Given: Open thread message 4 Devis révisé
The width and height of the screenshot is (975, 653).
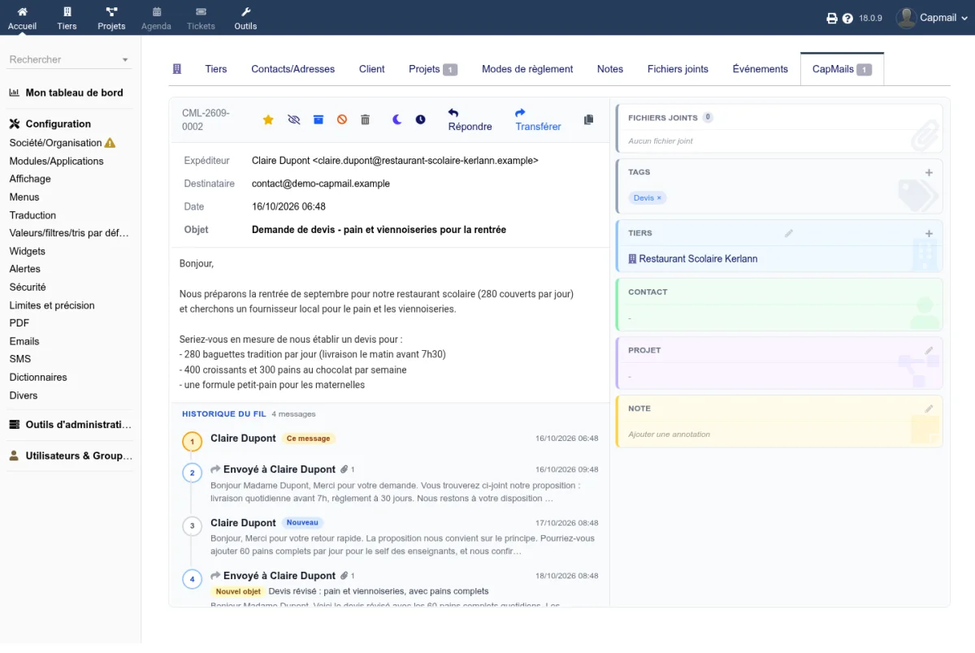Looking at the screenshot, I should [x=390, y=587].
